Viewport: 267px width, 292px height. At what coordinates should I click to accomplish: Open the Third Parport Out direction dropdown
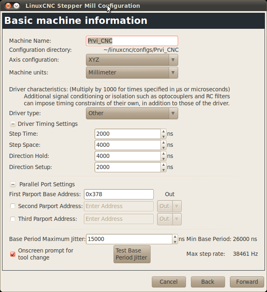169,219
